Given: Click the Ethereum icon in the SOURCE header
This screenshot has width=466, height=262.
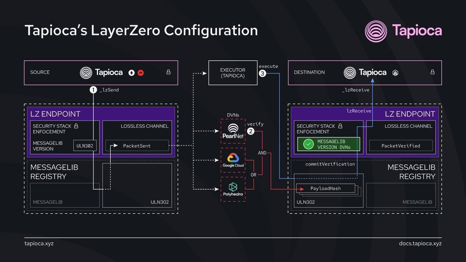Looking at the screenshot, I should [x=132, y=72].
